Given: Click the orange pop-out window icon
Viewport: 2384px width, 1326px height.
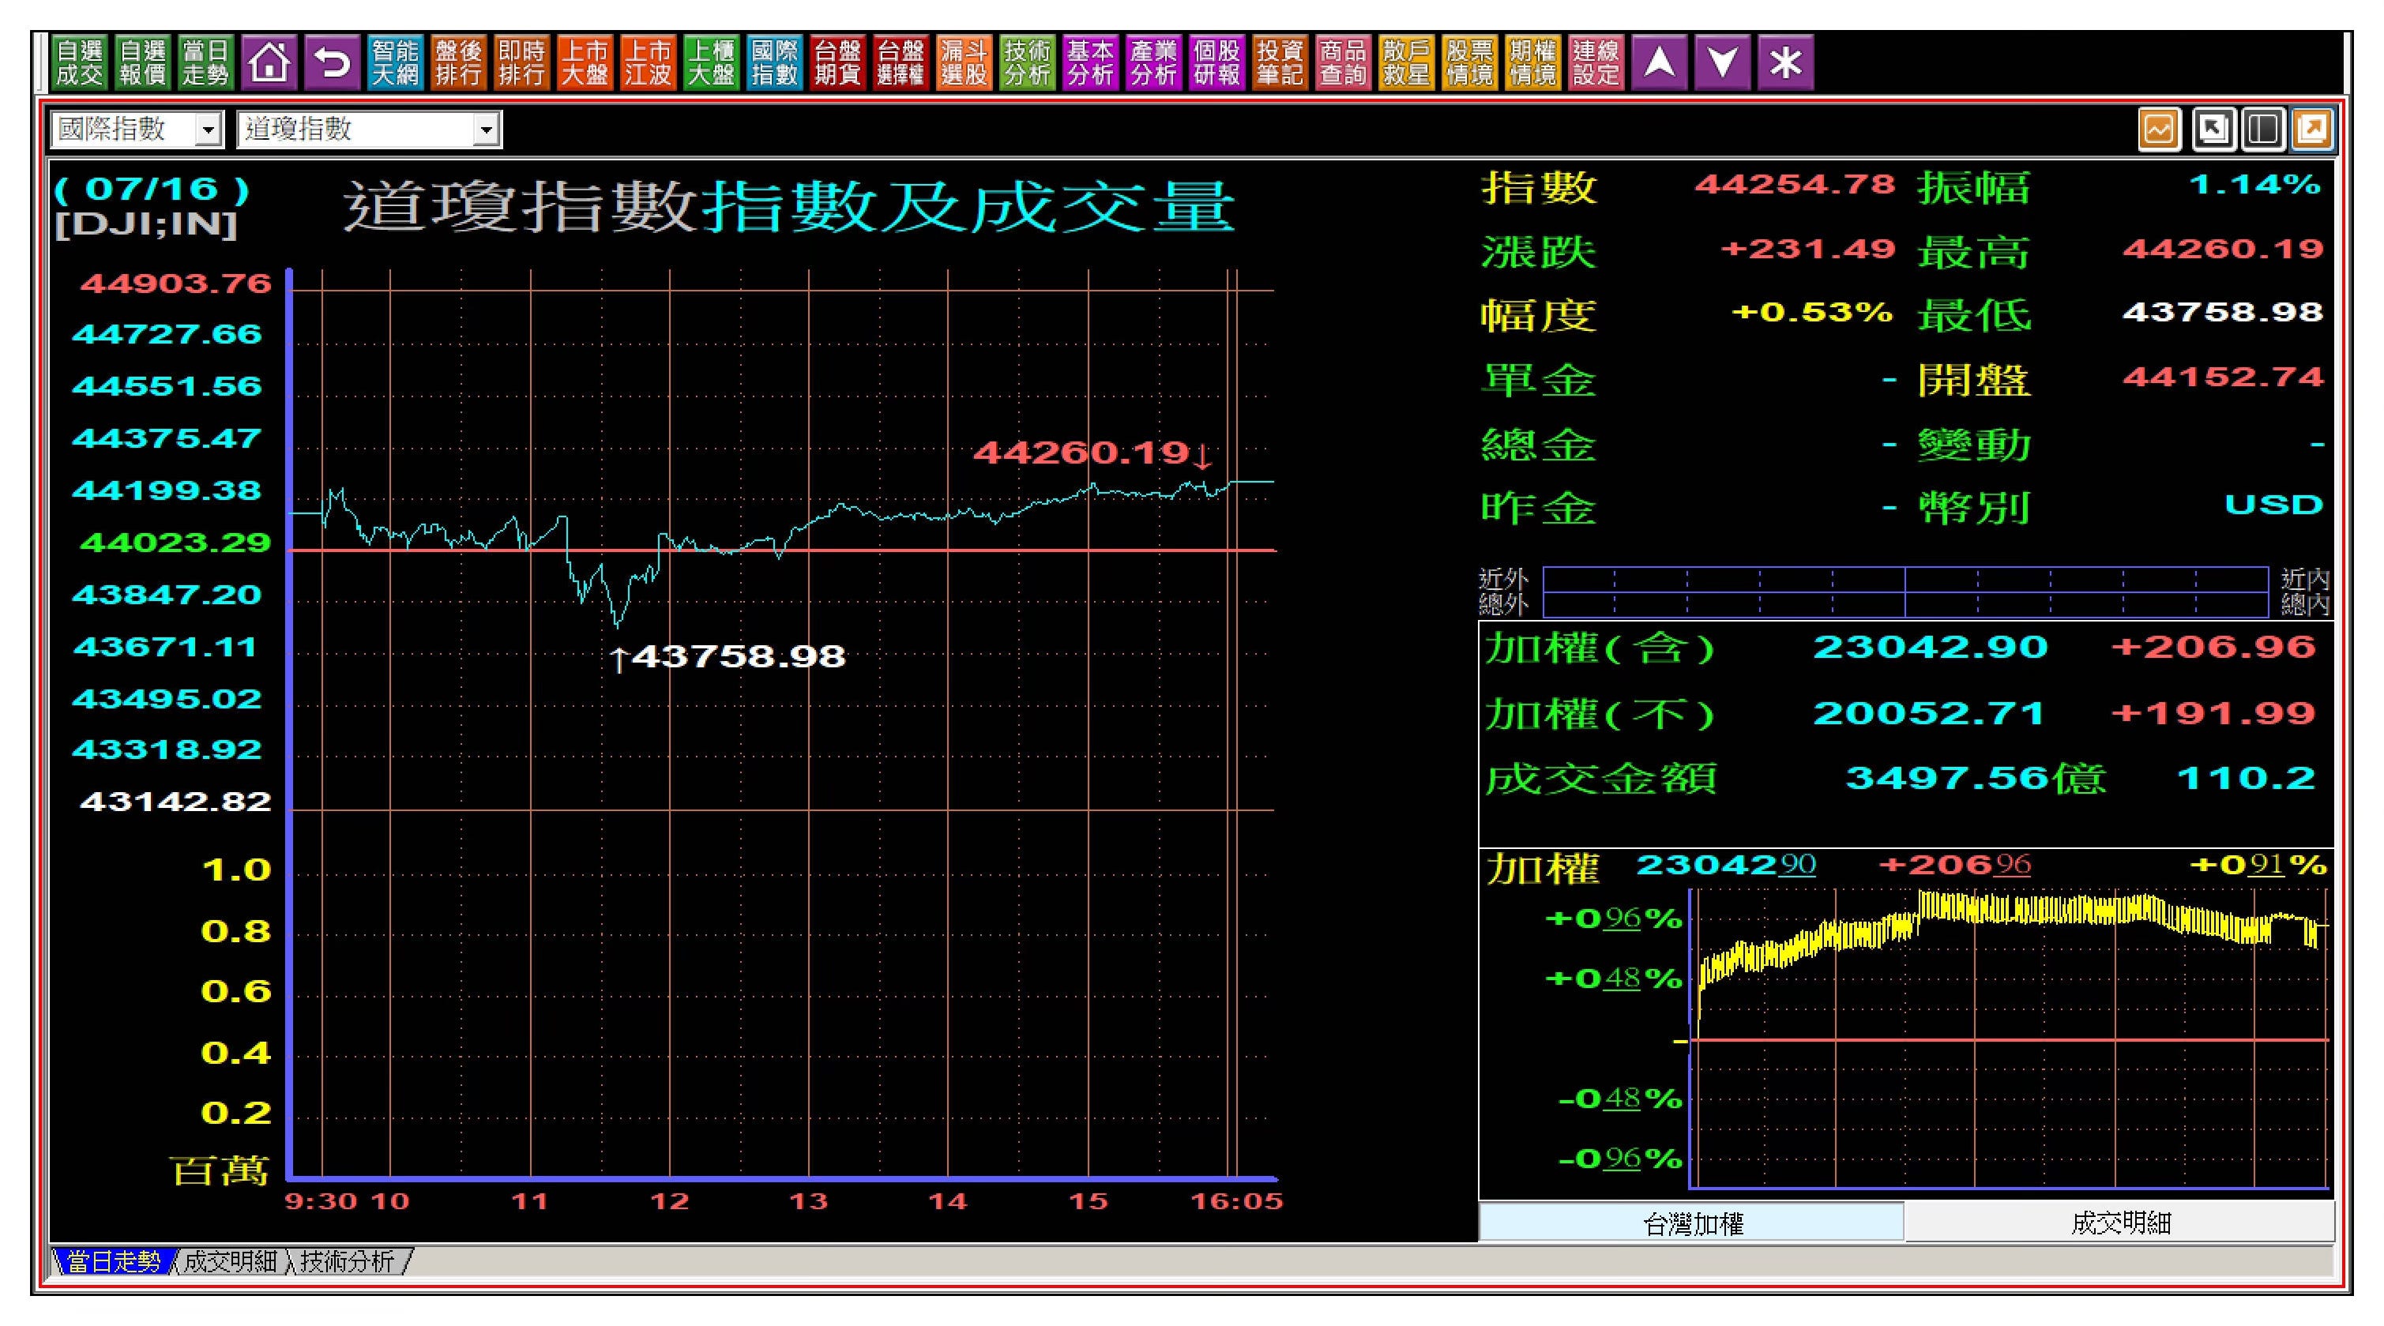Looking at the screenshot, I should (2312, 130).
